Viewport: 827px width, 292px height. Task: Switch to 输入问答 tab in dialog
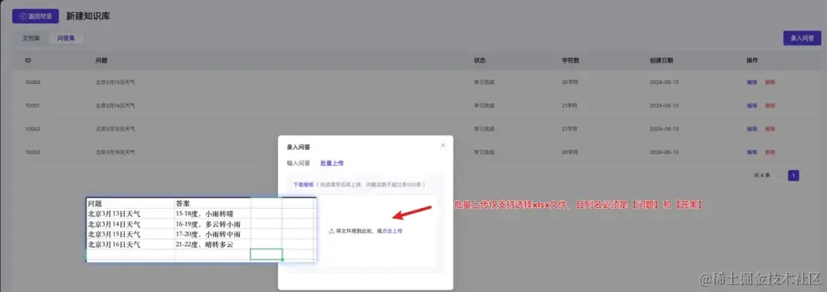tap(299, 164)
